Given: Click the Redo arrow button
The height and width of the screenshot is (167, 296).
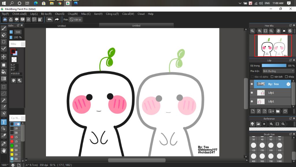Looking at the screenshot, I should click(x=57, y=19).
